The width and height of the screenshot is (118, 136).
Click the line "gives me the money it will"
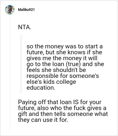[x=62, y=58]
